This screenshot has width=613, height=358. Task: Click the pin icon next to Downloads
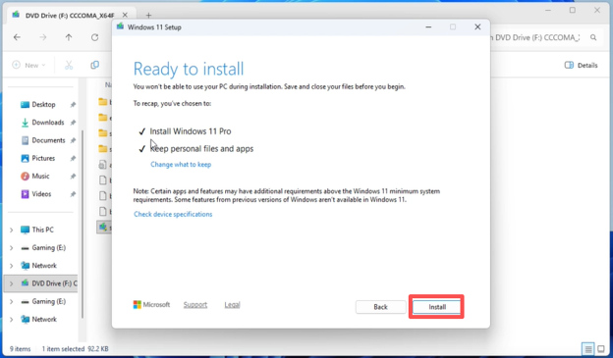[73, 123]
